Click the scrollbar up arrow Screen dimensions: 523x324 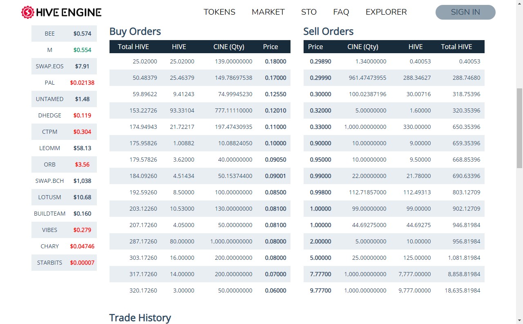click(519, 4)
